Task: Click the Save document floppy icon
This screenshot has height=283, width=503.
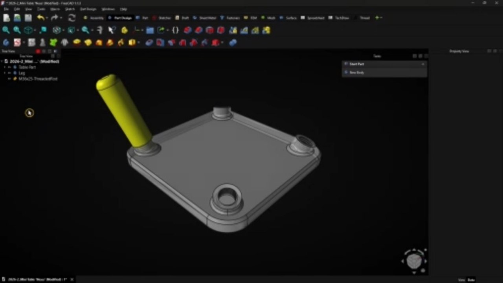Action: tap(28, 18)
